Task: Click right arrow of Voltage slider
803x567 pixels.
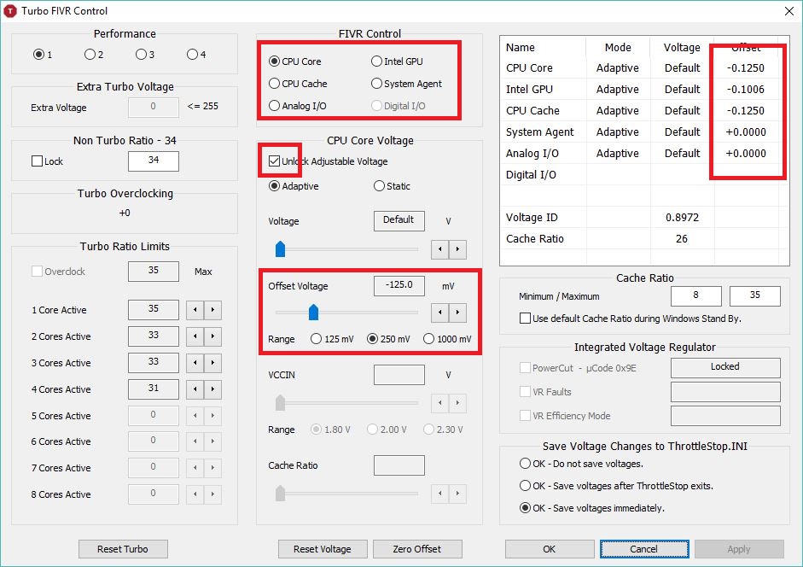Action: [458, 249]
